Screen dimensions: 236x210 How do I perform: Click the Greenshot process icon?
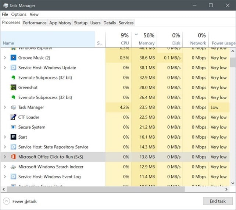tap(13, 88)
